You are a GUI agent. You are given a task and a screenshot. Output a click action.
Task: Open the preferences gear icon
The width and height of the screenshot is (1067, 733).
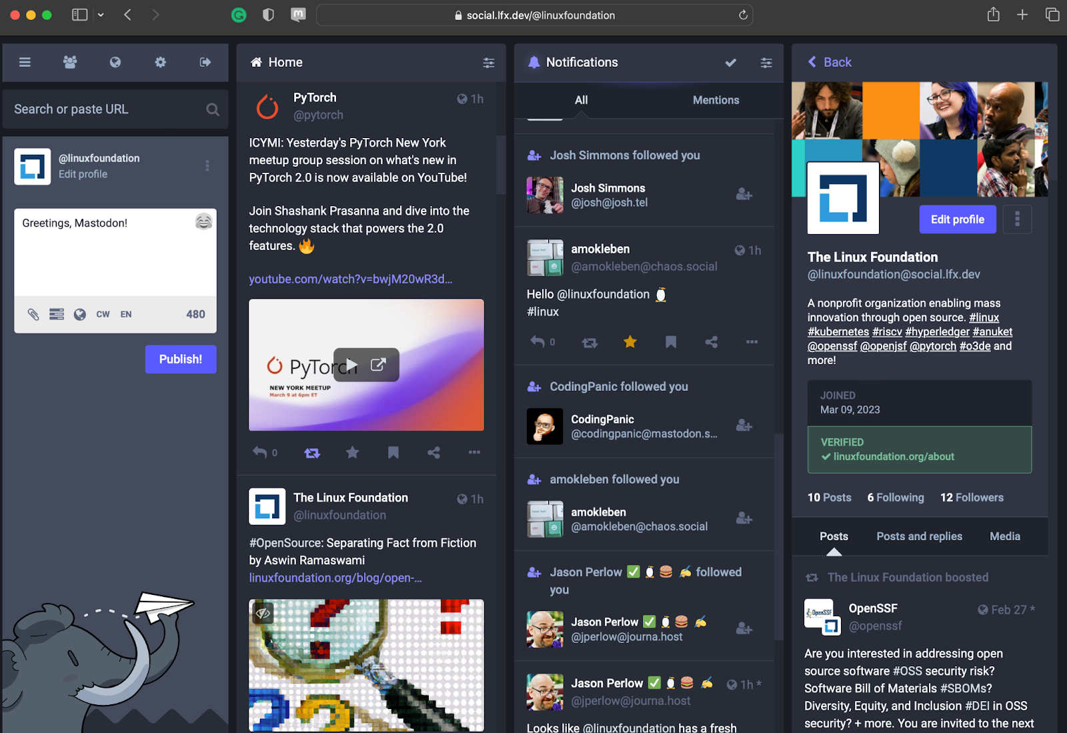click(x=160, y=62)
